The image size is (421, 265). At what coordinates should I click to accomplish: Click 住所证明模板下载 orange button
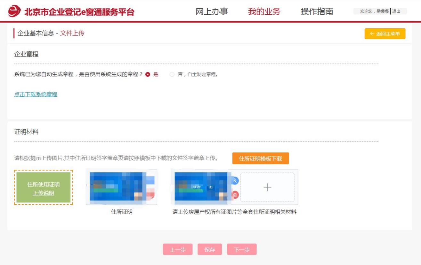[260, 158]
